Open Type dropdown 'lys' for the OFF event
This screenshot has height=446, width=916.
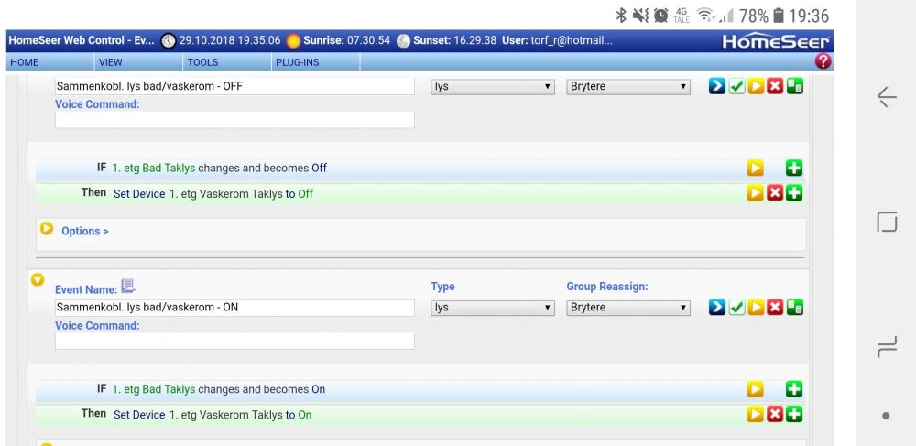pos(493,86)
